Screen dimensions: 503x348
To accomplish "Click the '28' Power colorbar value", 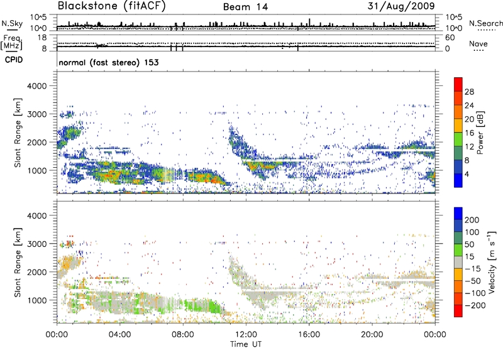I will (x=469, y=92).
